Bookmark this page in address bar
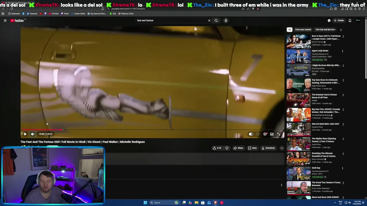The image size is (367, 206). (103, 9)
